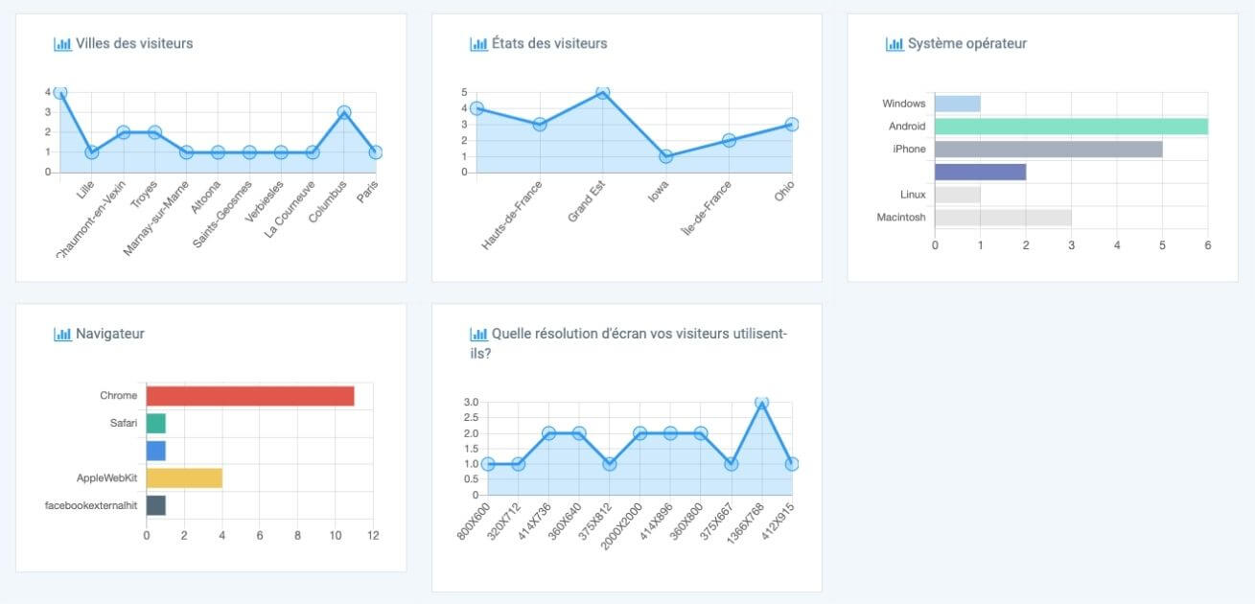Click the 1366X768 peak data point
The height and width of the screenshot is (604, 1255).
(761, 402)
